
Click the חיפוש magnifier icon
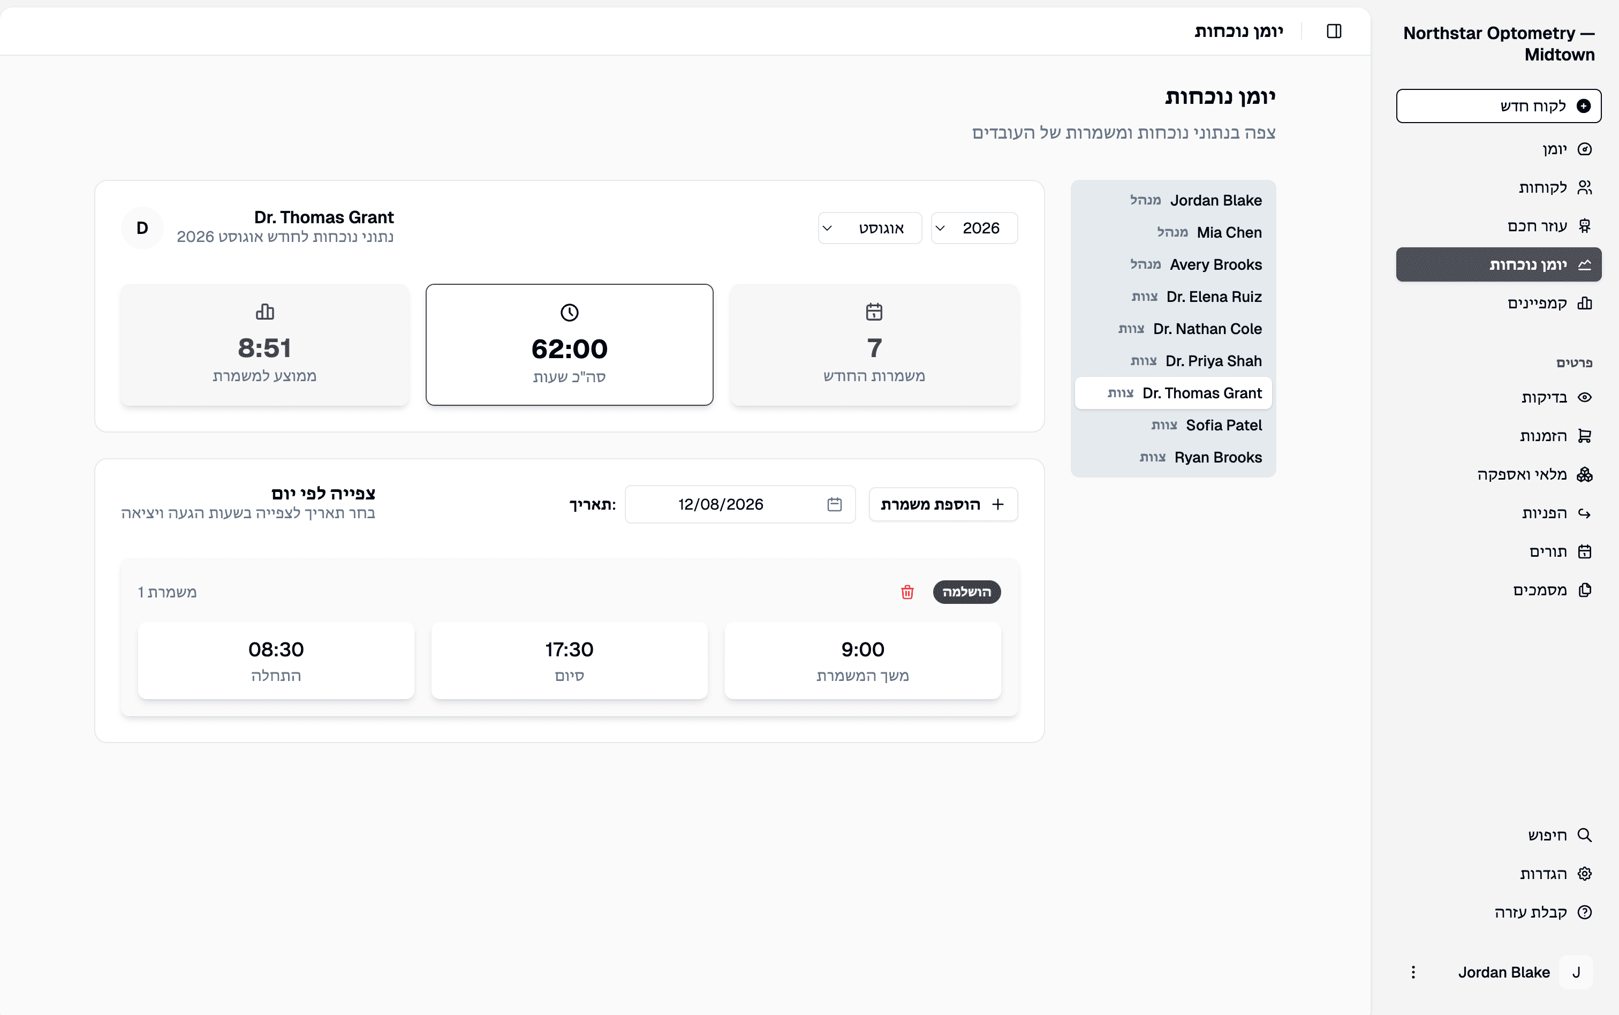pyautogui.click(x=1584, y=835)
